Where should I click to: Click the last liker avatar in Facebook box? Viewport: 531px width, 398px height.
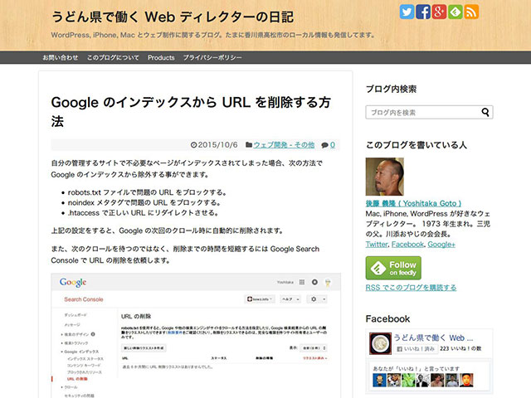[466, 380]
